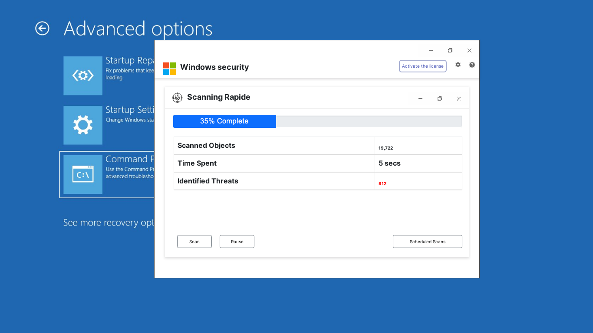Select the red 912 threats value
The image size is (593, 333).
click(382, 184)
